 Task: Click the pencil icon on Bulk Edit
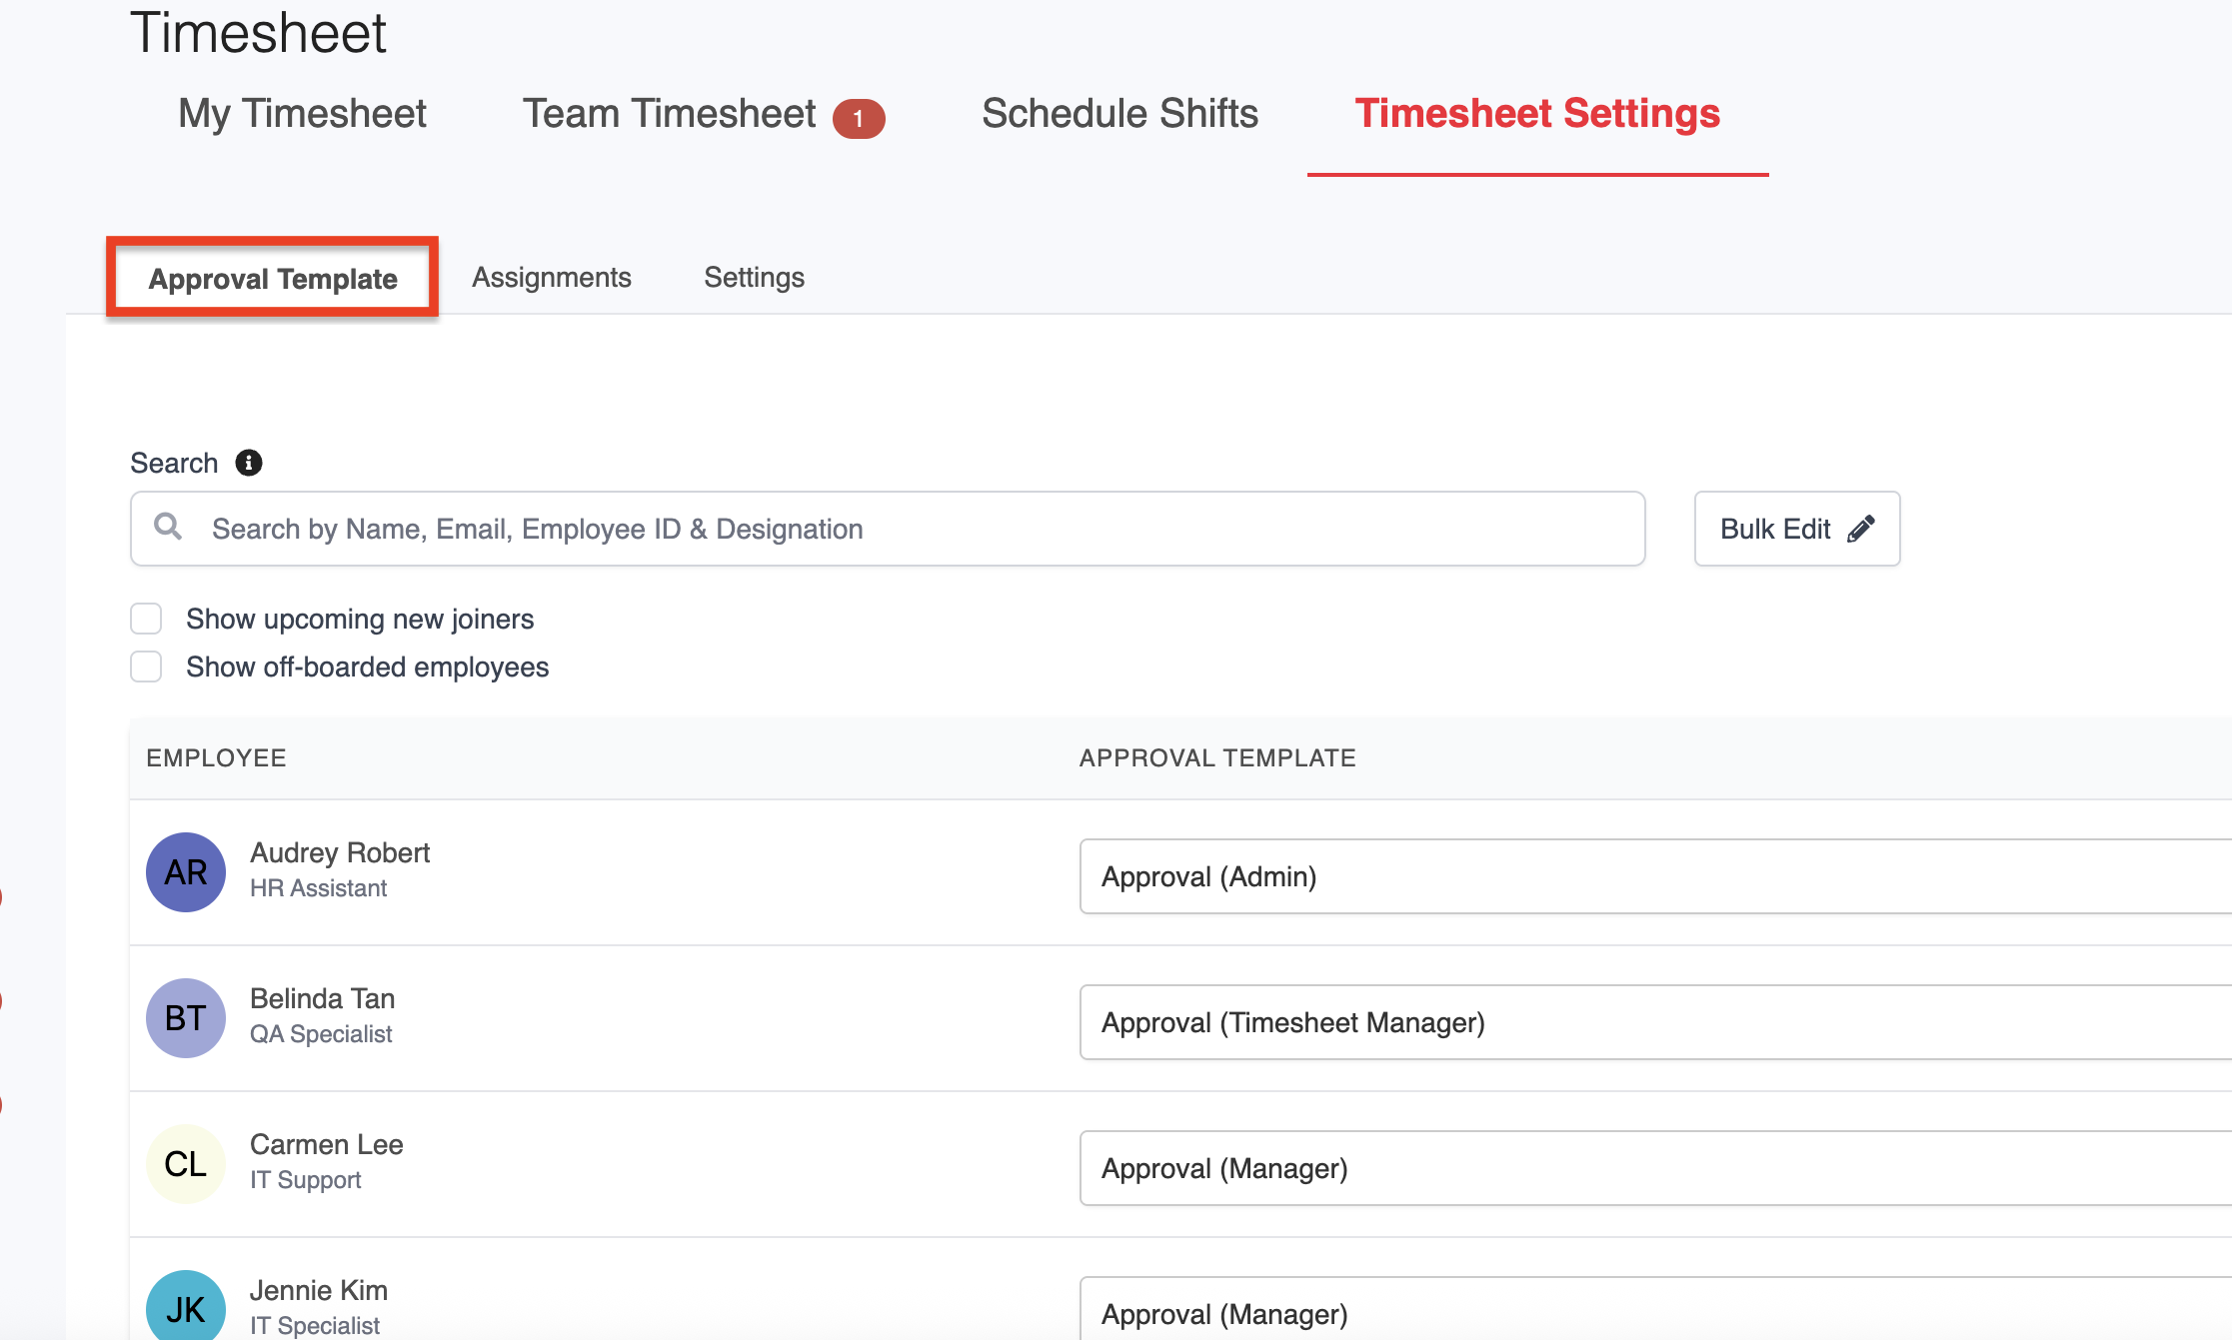1860,529
